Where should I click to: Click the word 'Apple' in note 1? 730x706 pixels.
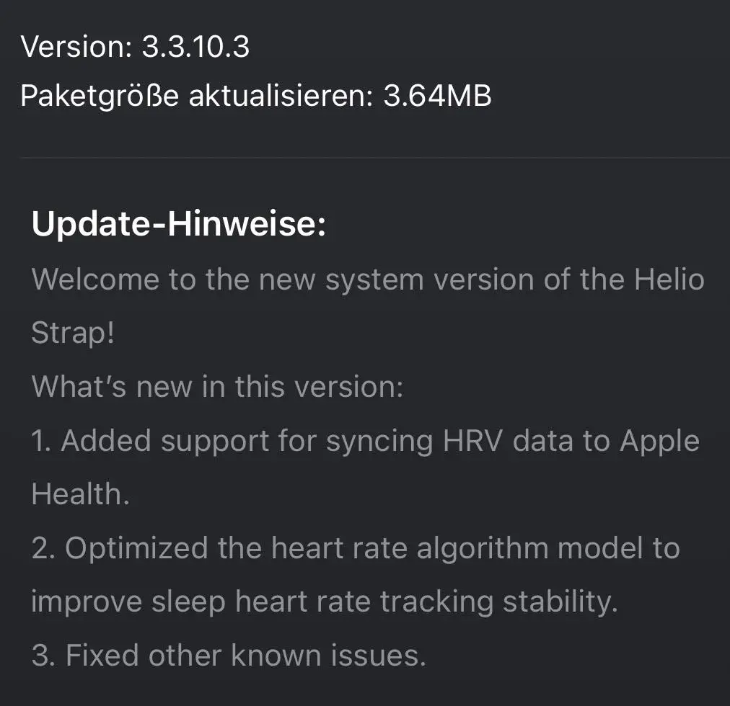pyautogui.click(x=659, y=441)
